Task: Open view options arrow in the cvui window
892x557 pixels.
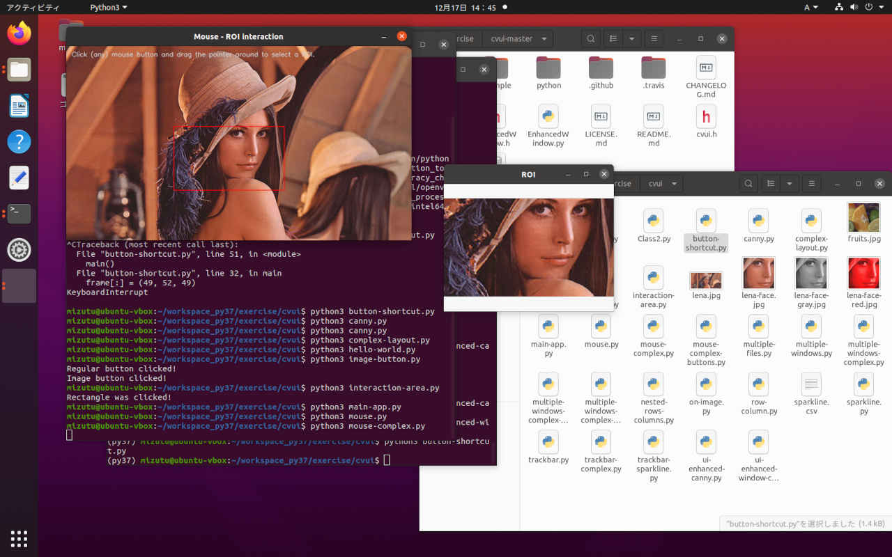Action: [789, 184]
